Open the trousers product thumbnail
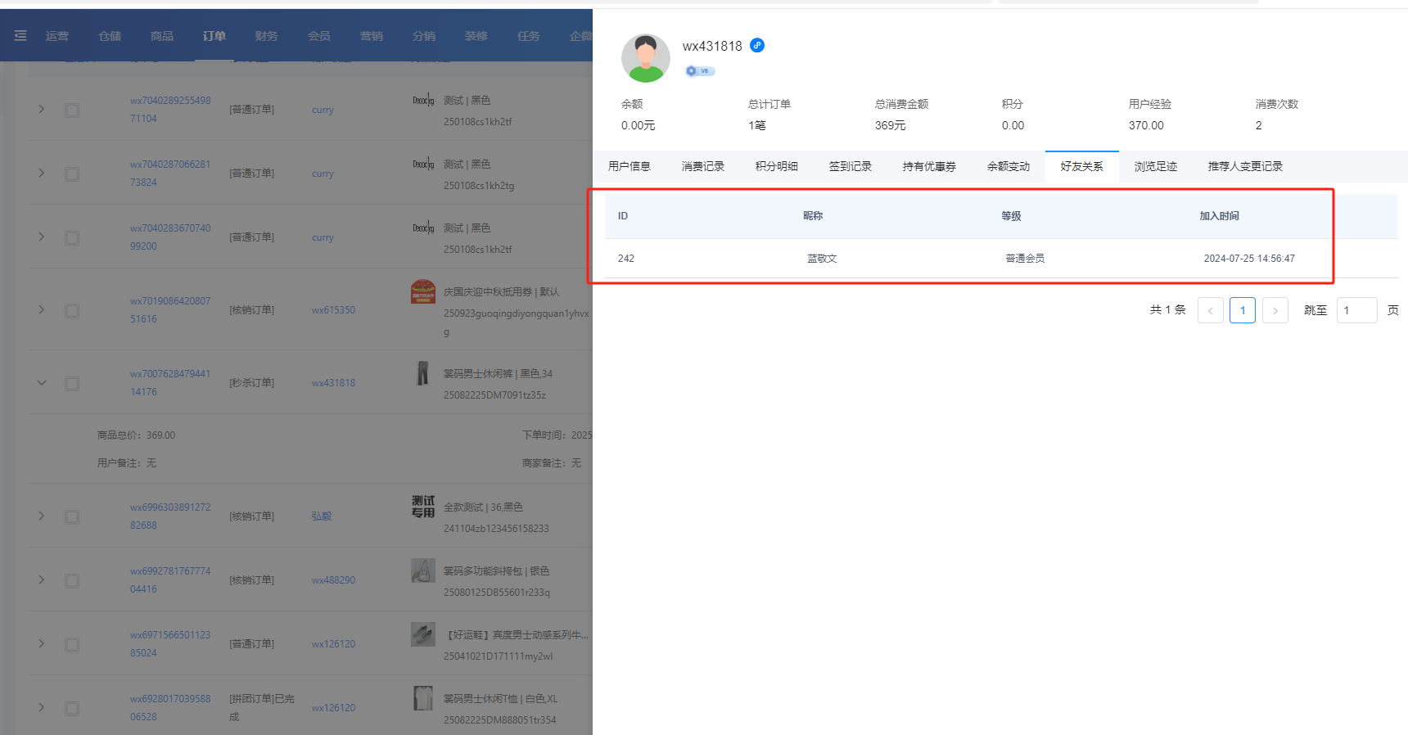 click(422, 374)
